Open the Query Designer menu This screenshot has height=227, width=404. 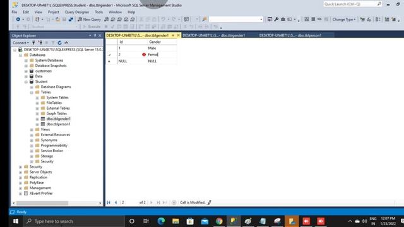(x=77, y=12)
